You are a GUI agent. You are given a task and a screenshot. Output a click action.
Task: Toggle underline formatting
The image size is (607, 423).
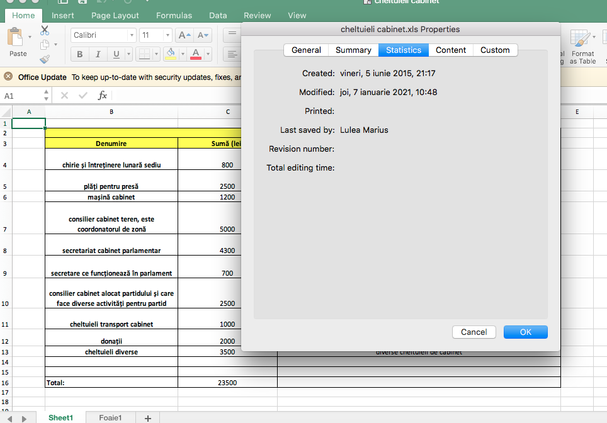[x=116, y=54]
